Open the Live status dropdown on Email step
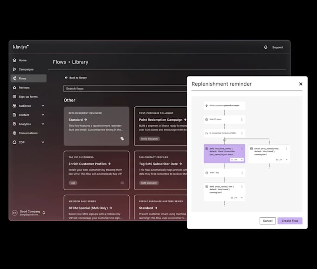This screenshot has width=317, height=269. (x=282, y=159)
